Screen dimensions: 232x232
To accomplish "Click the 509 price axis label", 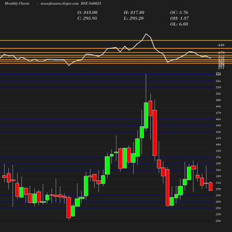I will pos(218,100).
